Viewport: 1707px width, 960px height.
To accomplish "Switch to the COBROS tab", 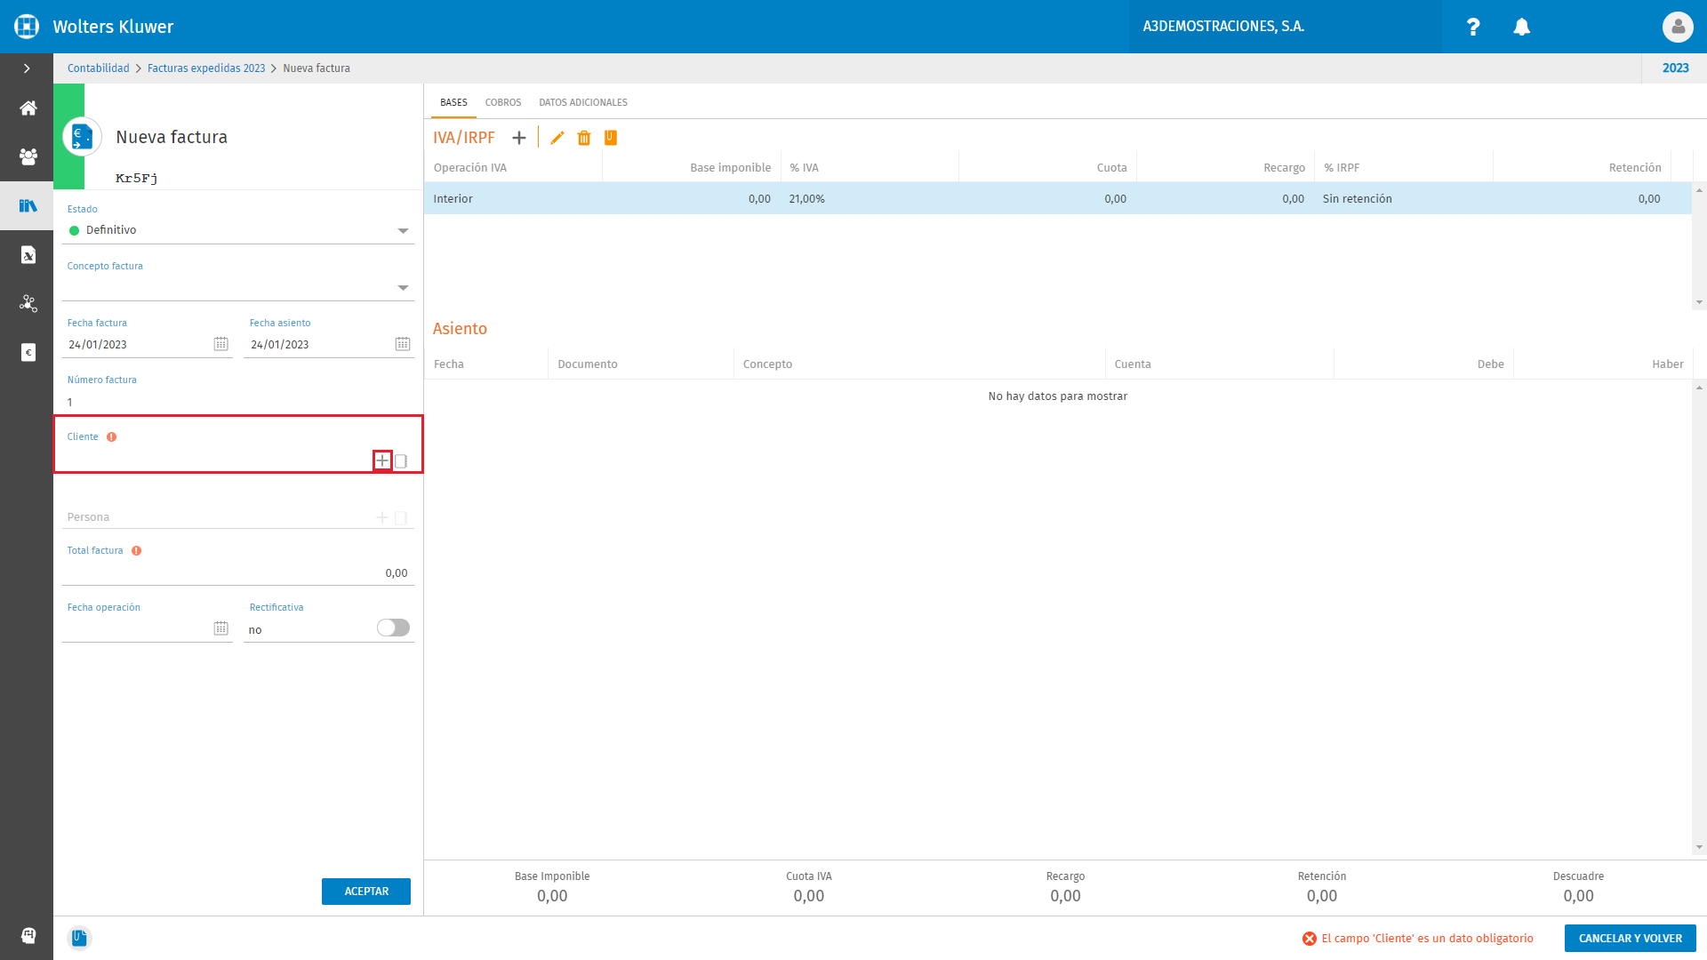I will pyautogui.click(x=503, y=102).
